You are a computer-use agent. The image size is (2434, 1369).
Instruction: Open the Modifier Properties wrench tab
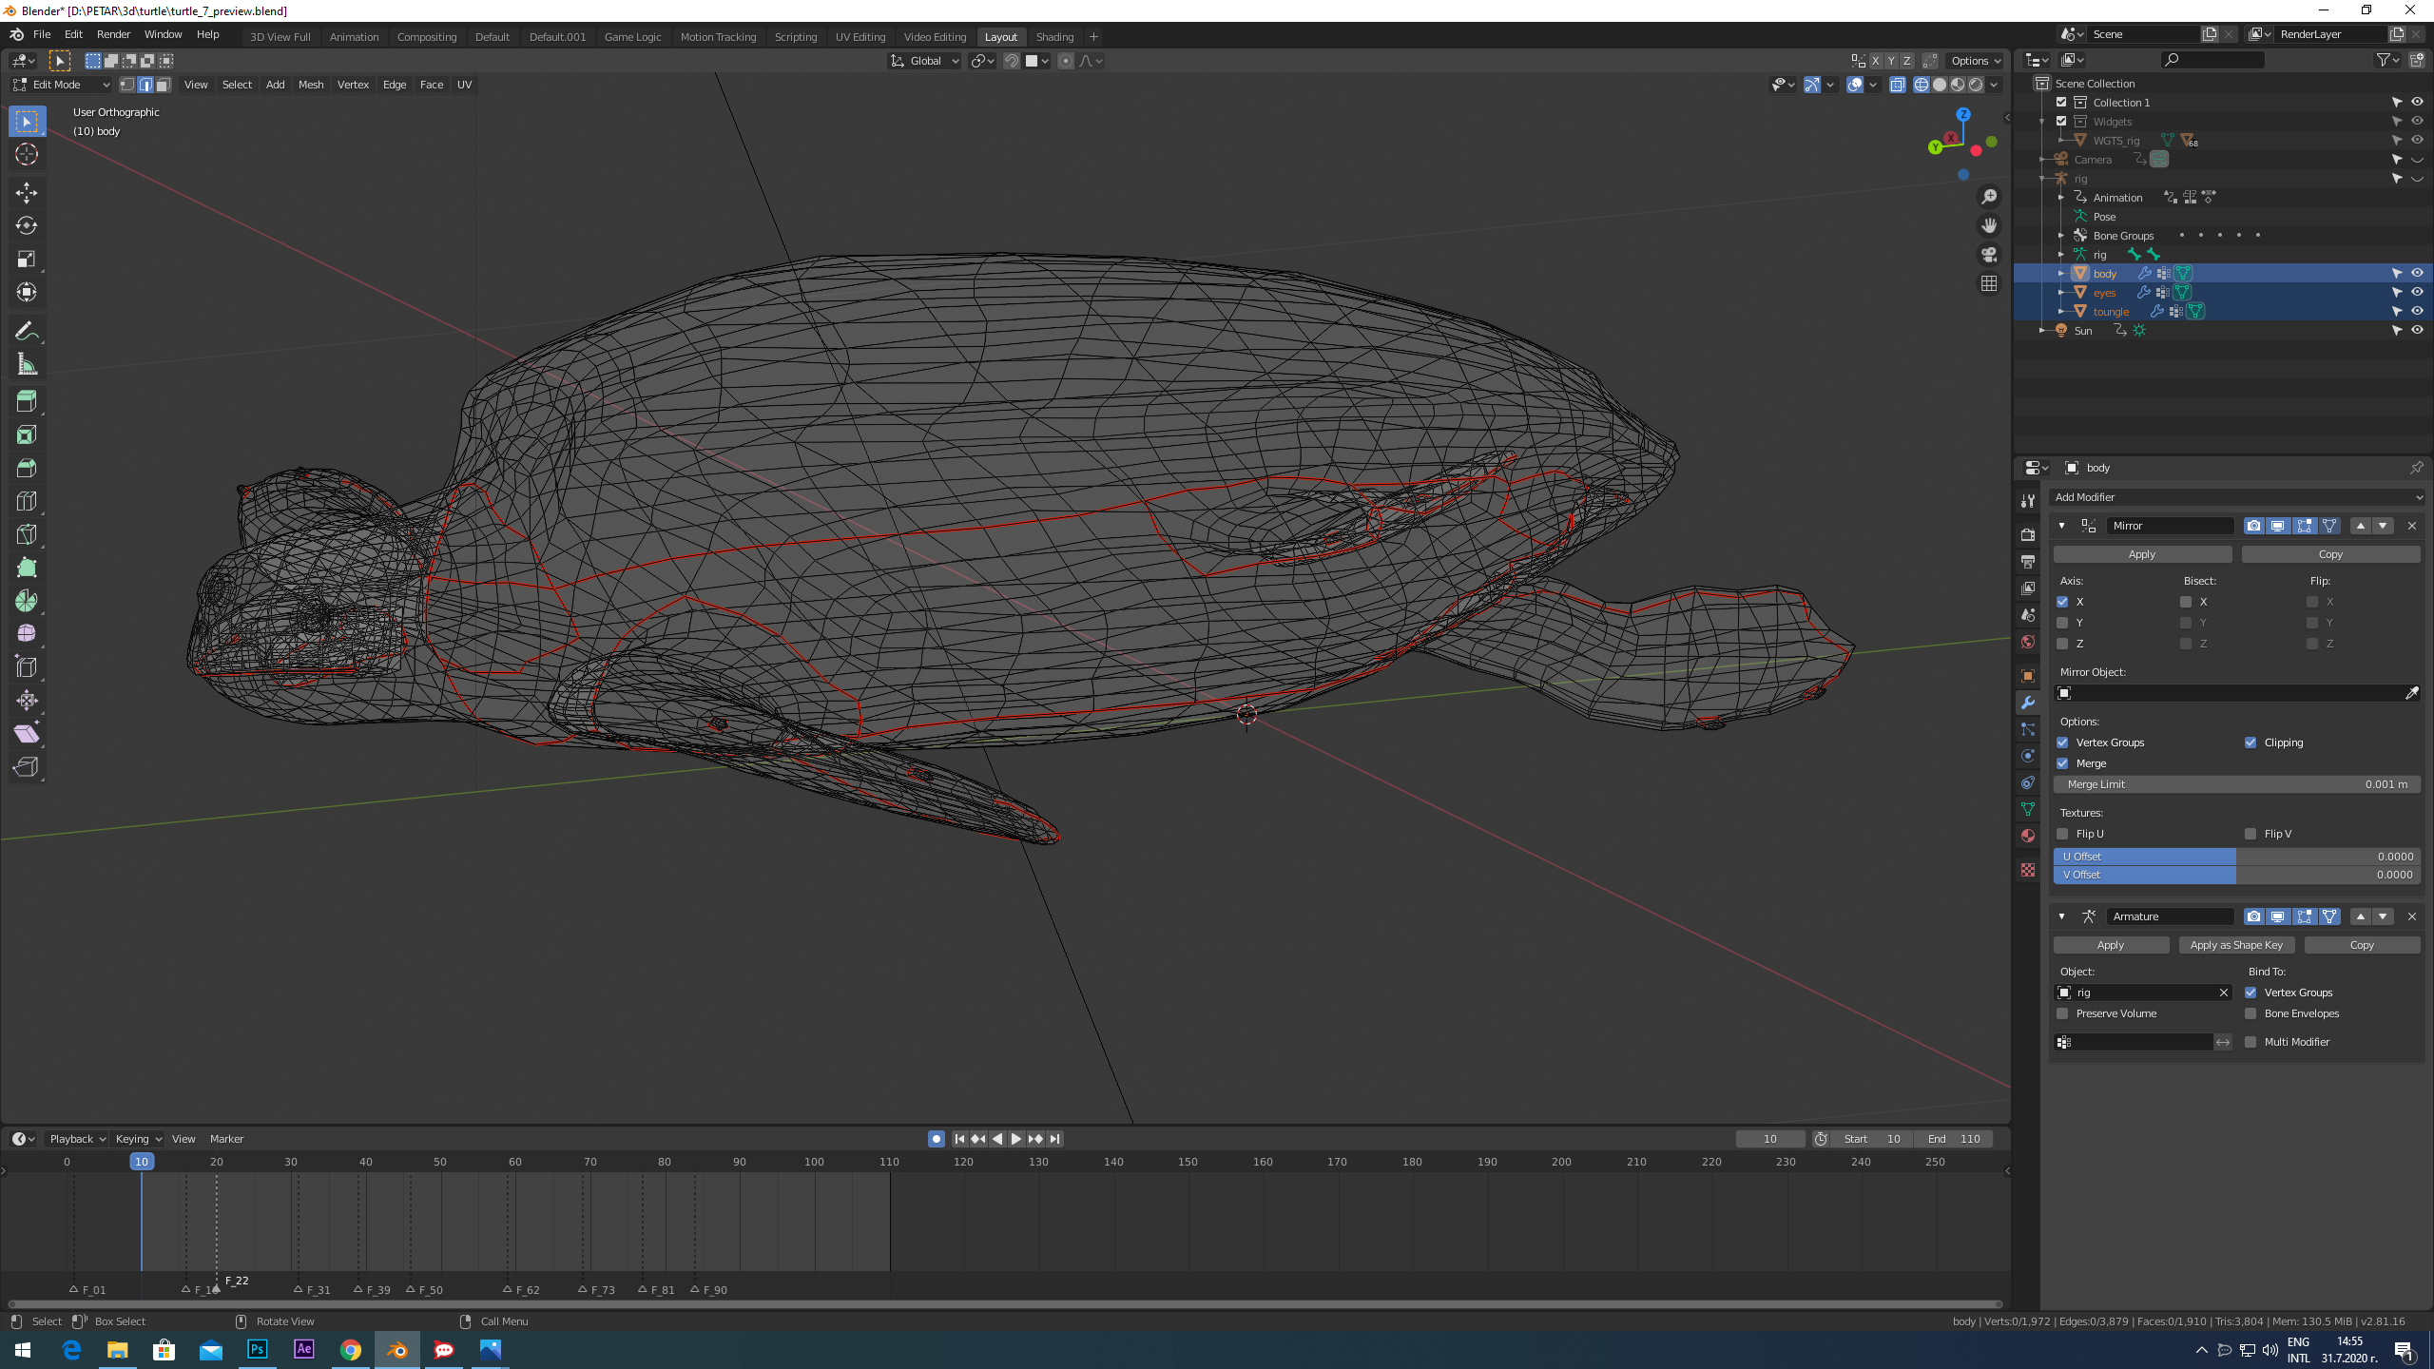pos(2028,702)
